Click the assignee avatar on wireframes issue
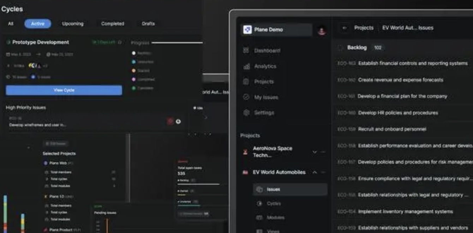The height and width of the screenshot is (233, 473). (178, 121)
